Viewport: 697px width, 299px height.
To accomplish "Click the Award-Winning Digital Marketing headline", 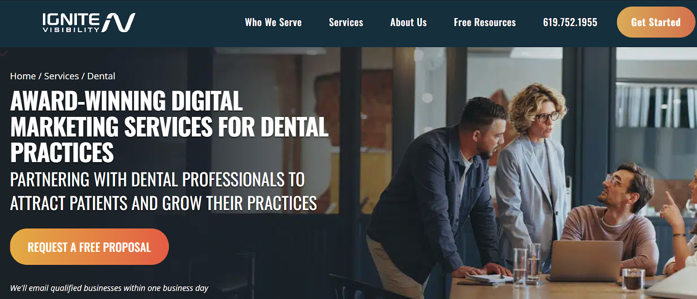I will (169, 126).
